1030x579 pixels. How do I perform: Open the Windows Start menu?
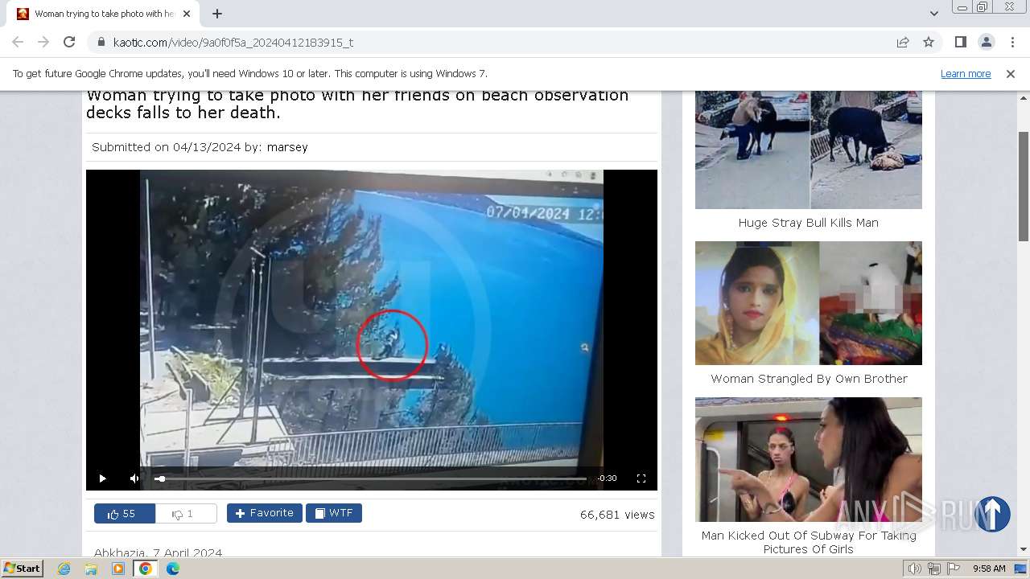click(22, 569)
